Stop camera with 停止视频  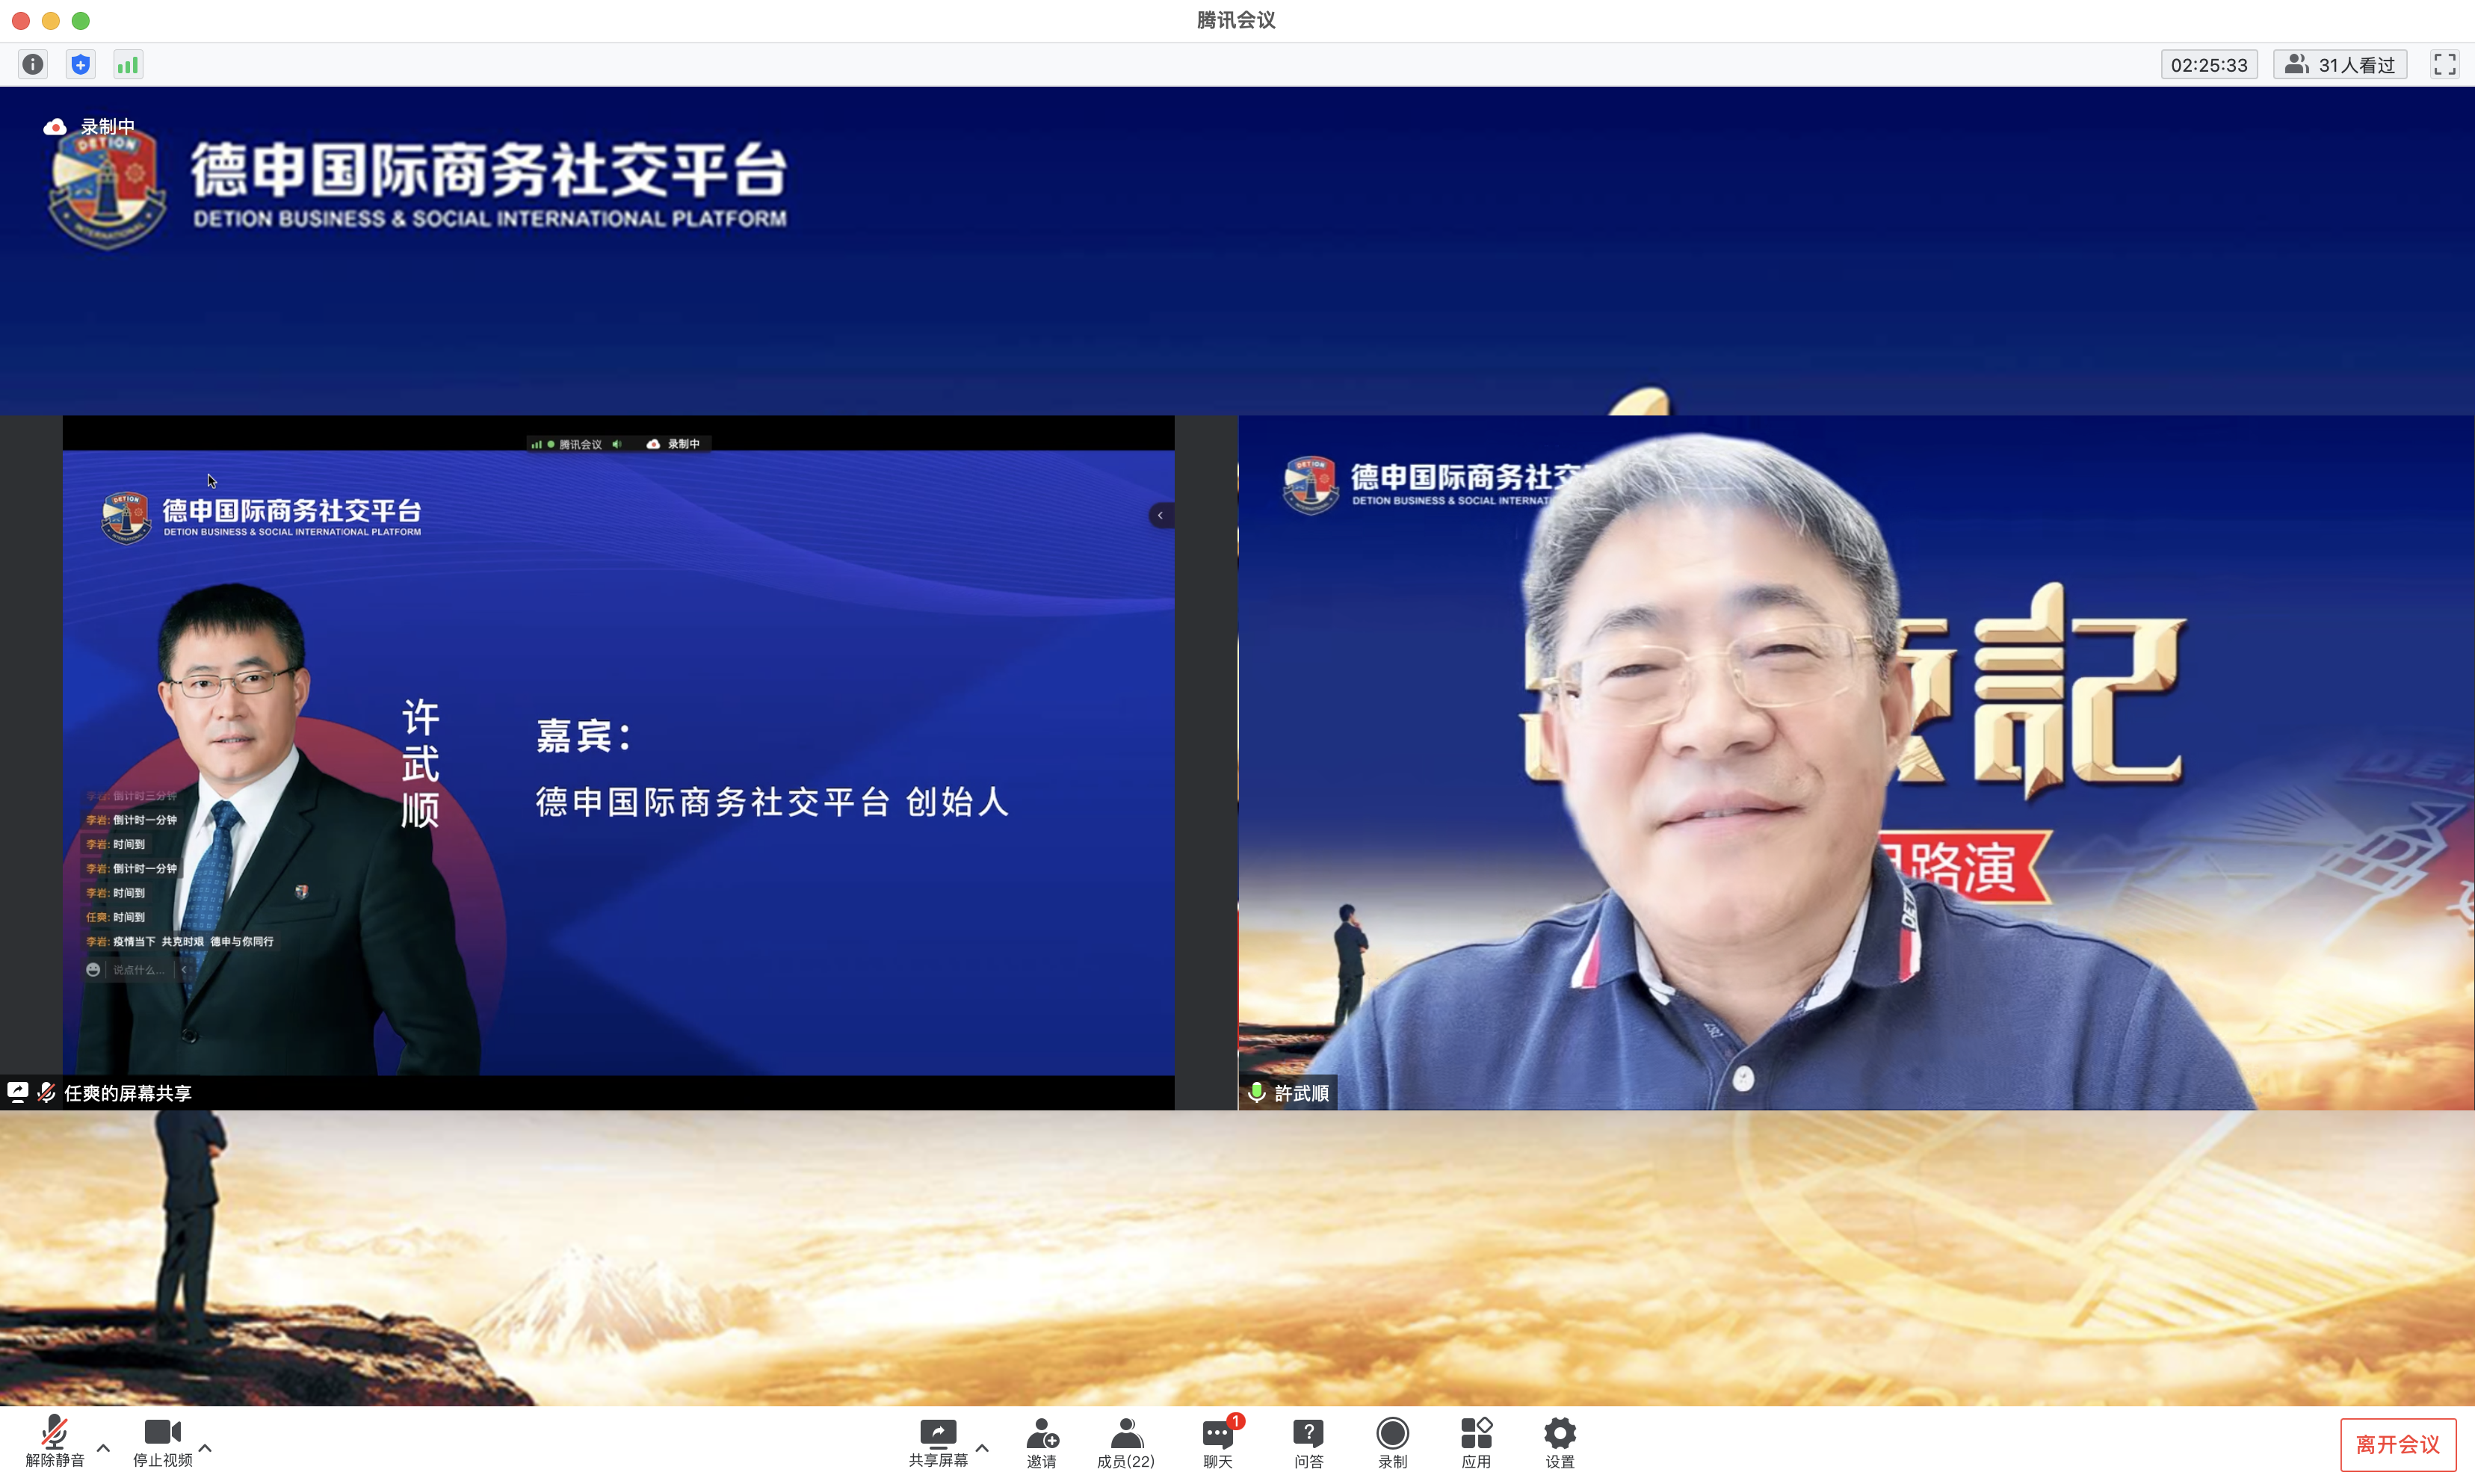(x=163, y=1443)
